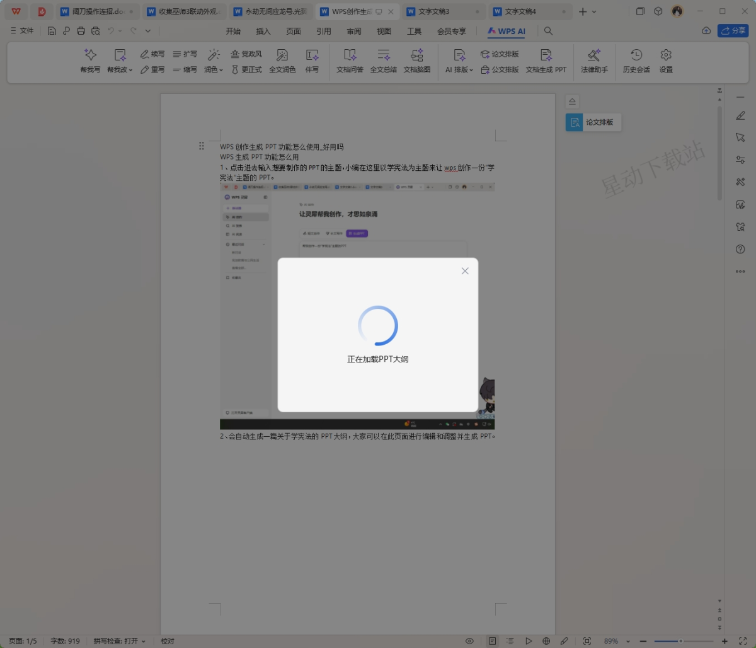
Task: Switch to web layout globe icon
Action: pos(546,641)
